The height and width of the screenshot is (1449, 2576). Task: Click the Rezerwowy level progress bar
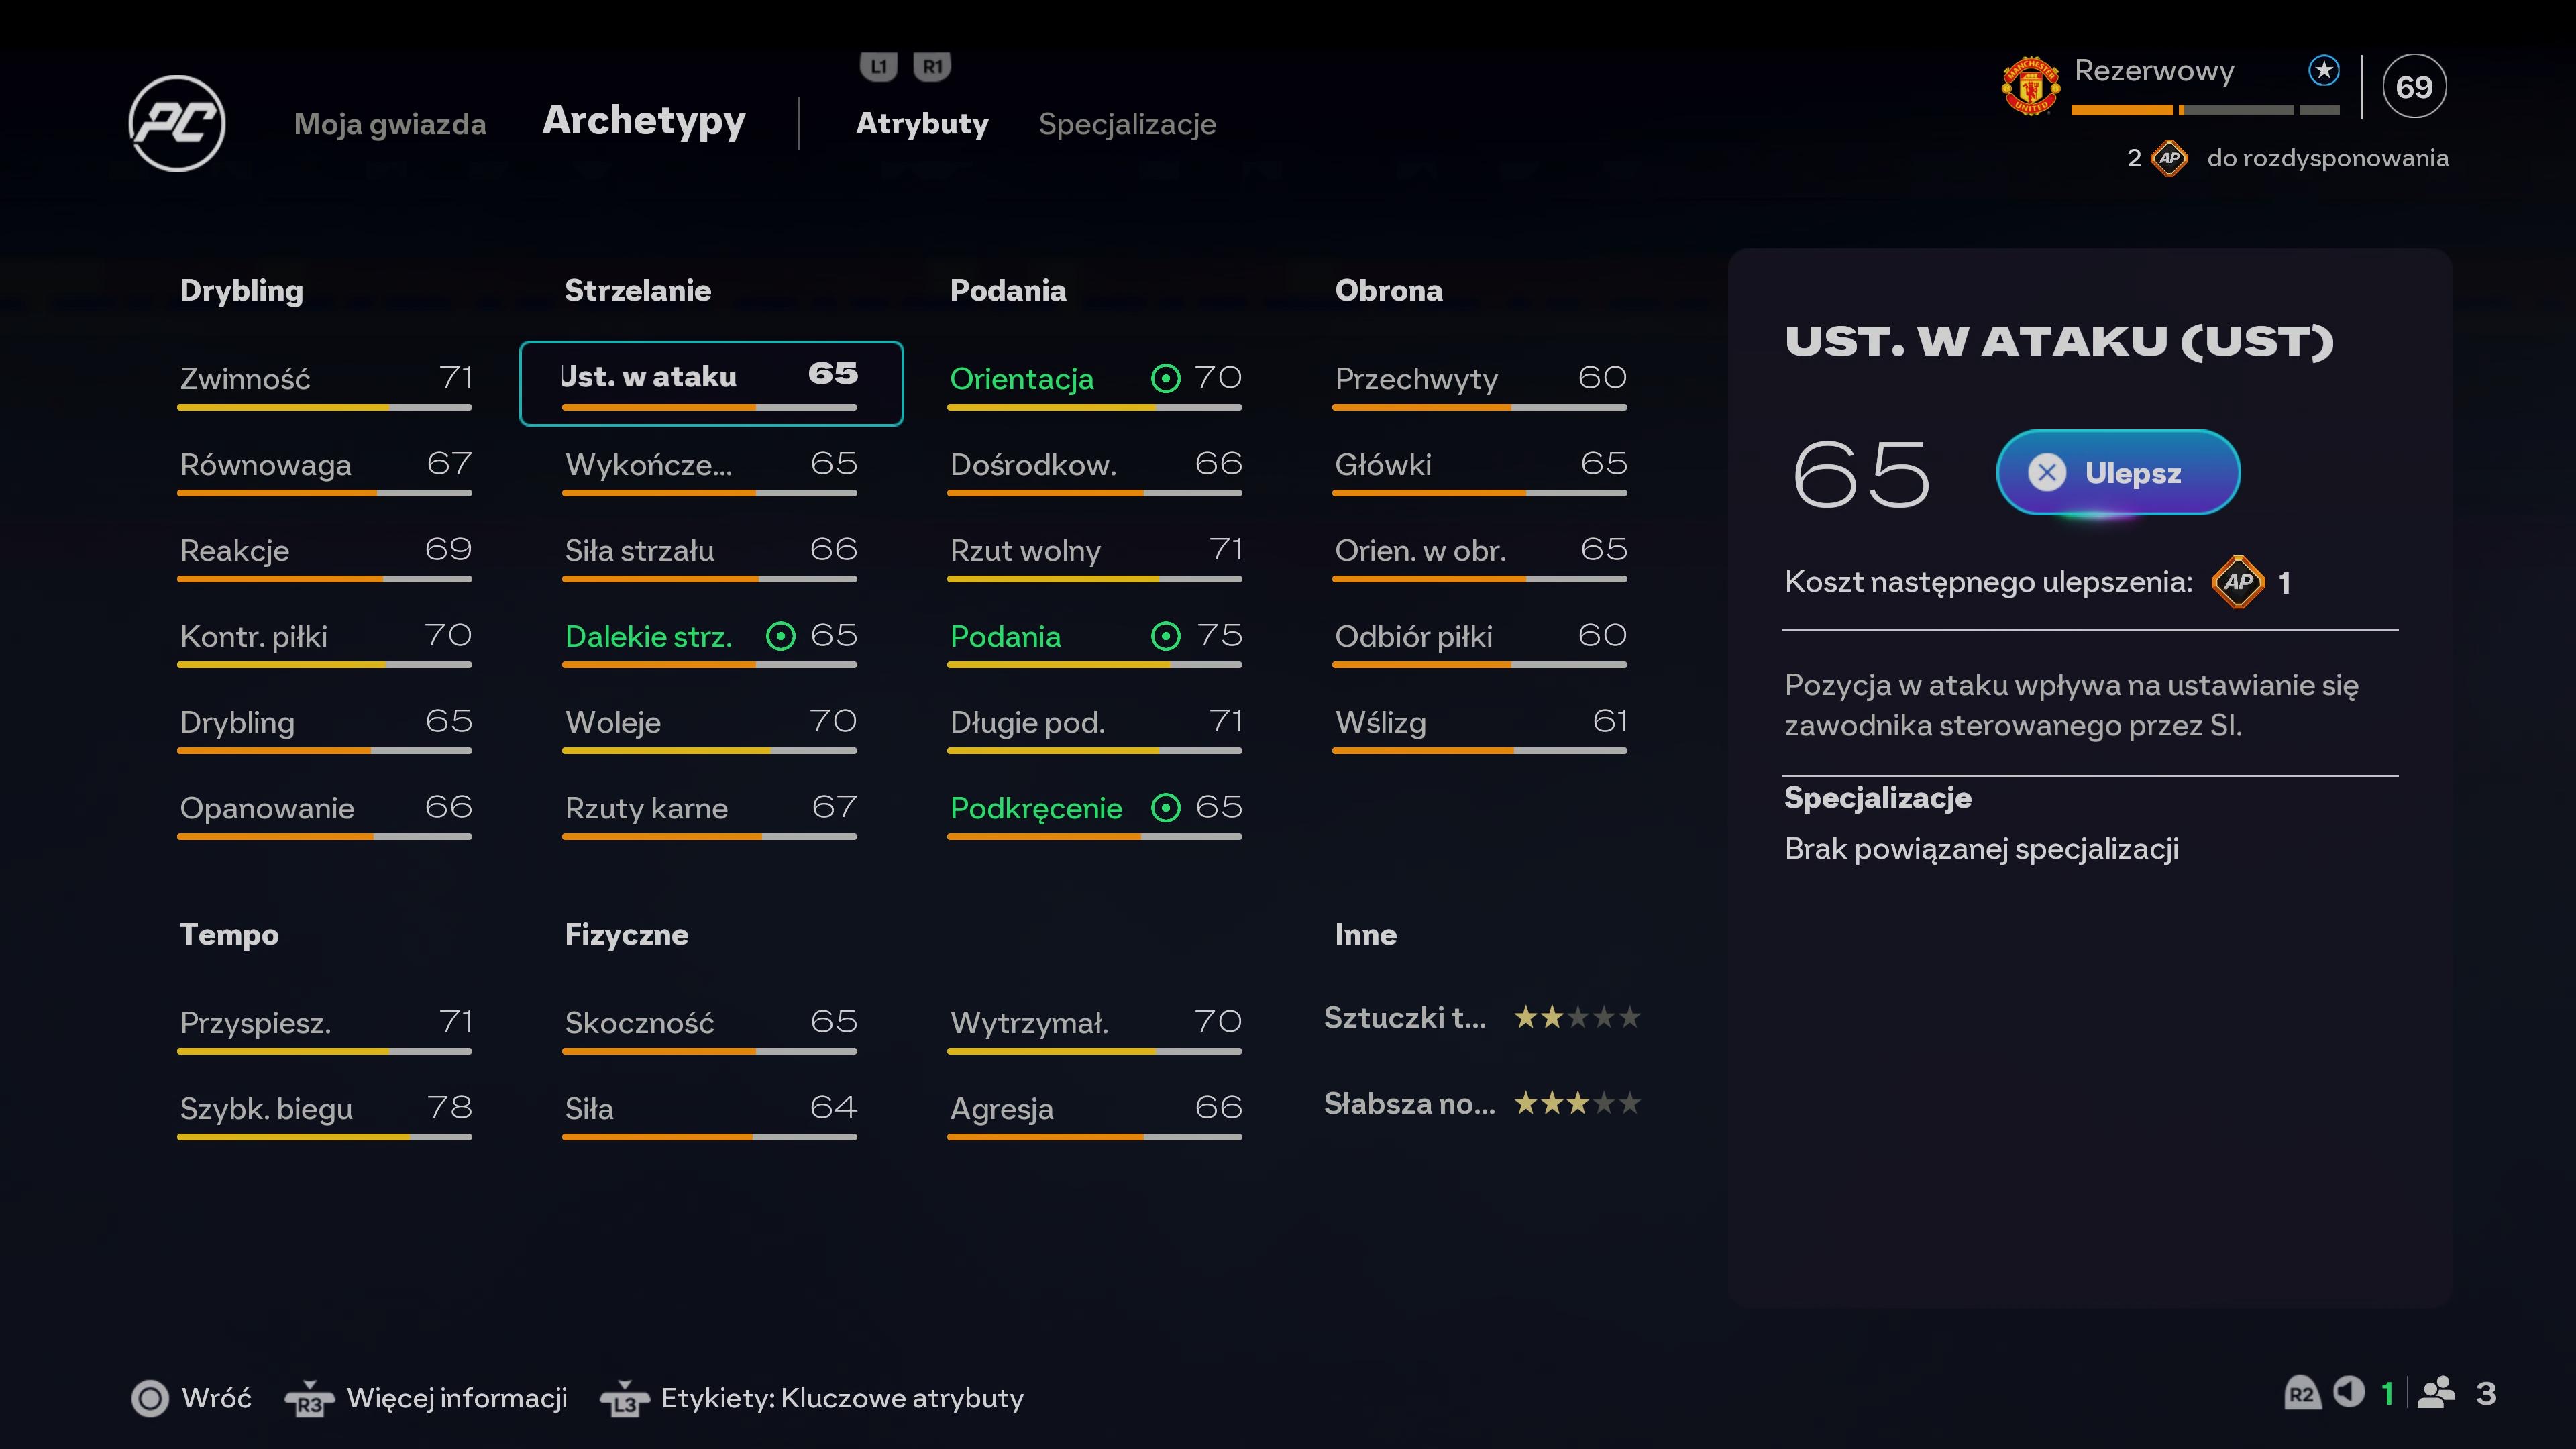point(2205,110)
